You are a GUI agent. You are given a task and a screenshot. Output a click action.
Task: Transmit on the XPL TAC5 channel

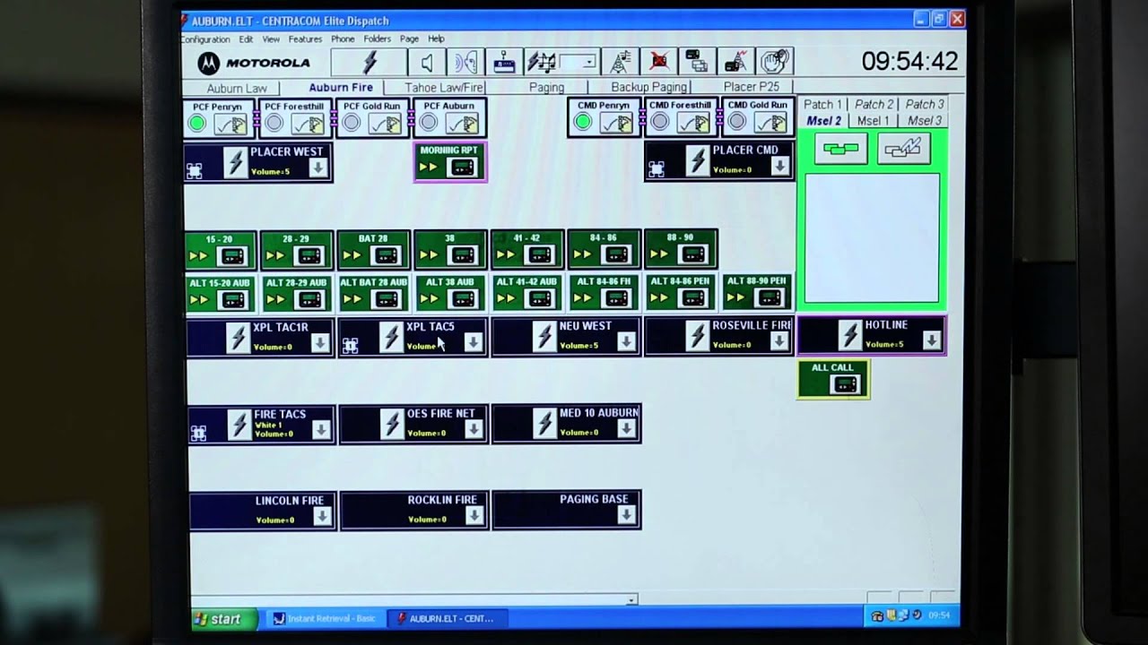click(x=390, y=338)
